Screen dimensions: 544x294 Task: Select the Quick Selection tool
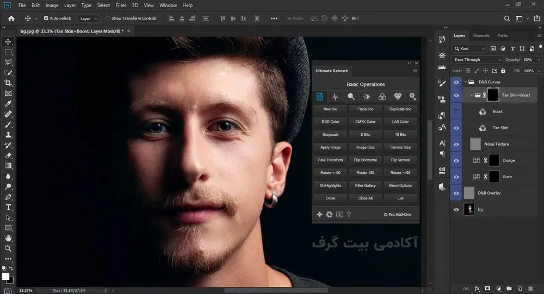click(x=8, y=73)
